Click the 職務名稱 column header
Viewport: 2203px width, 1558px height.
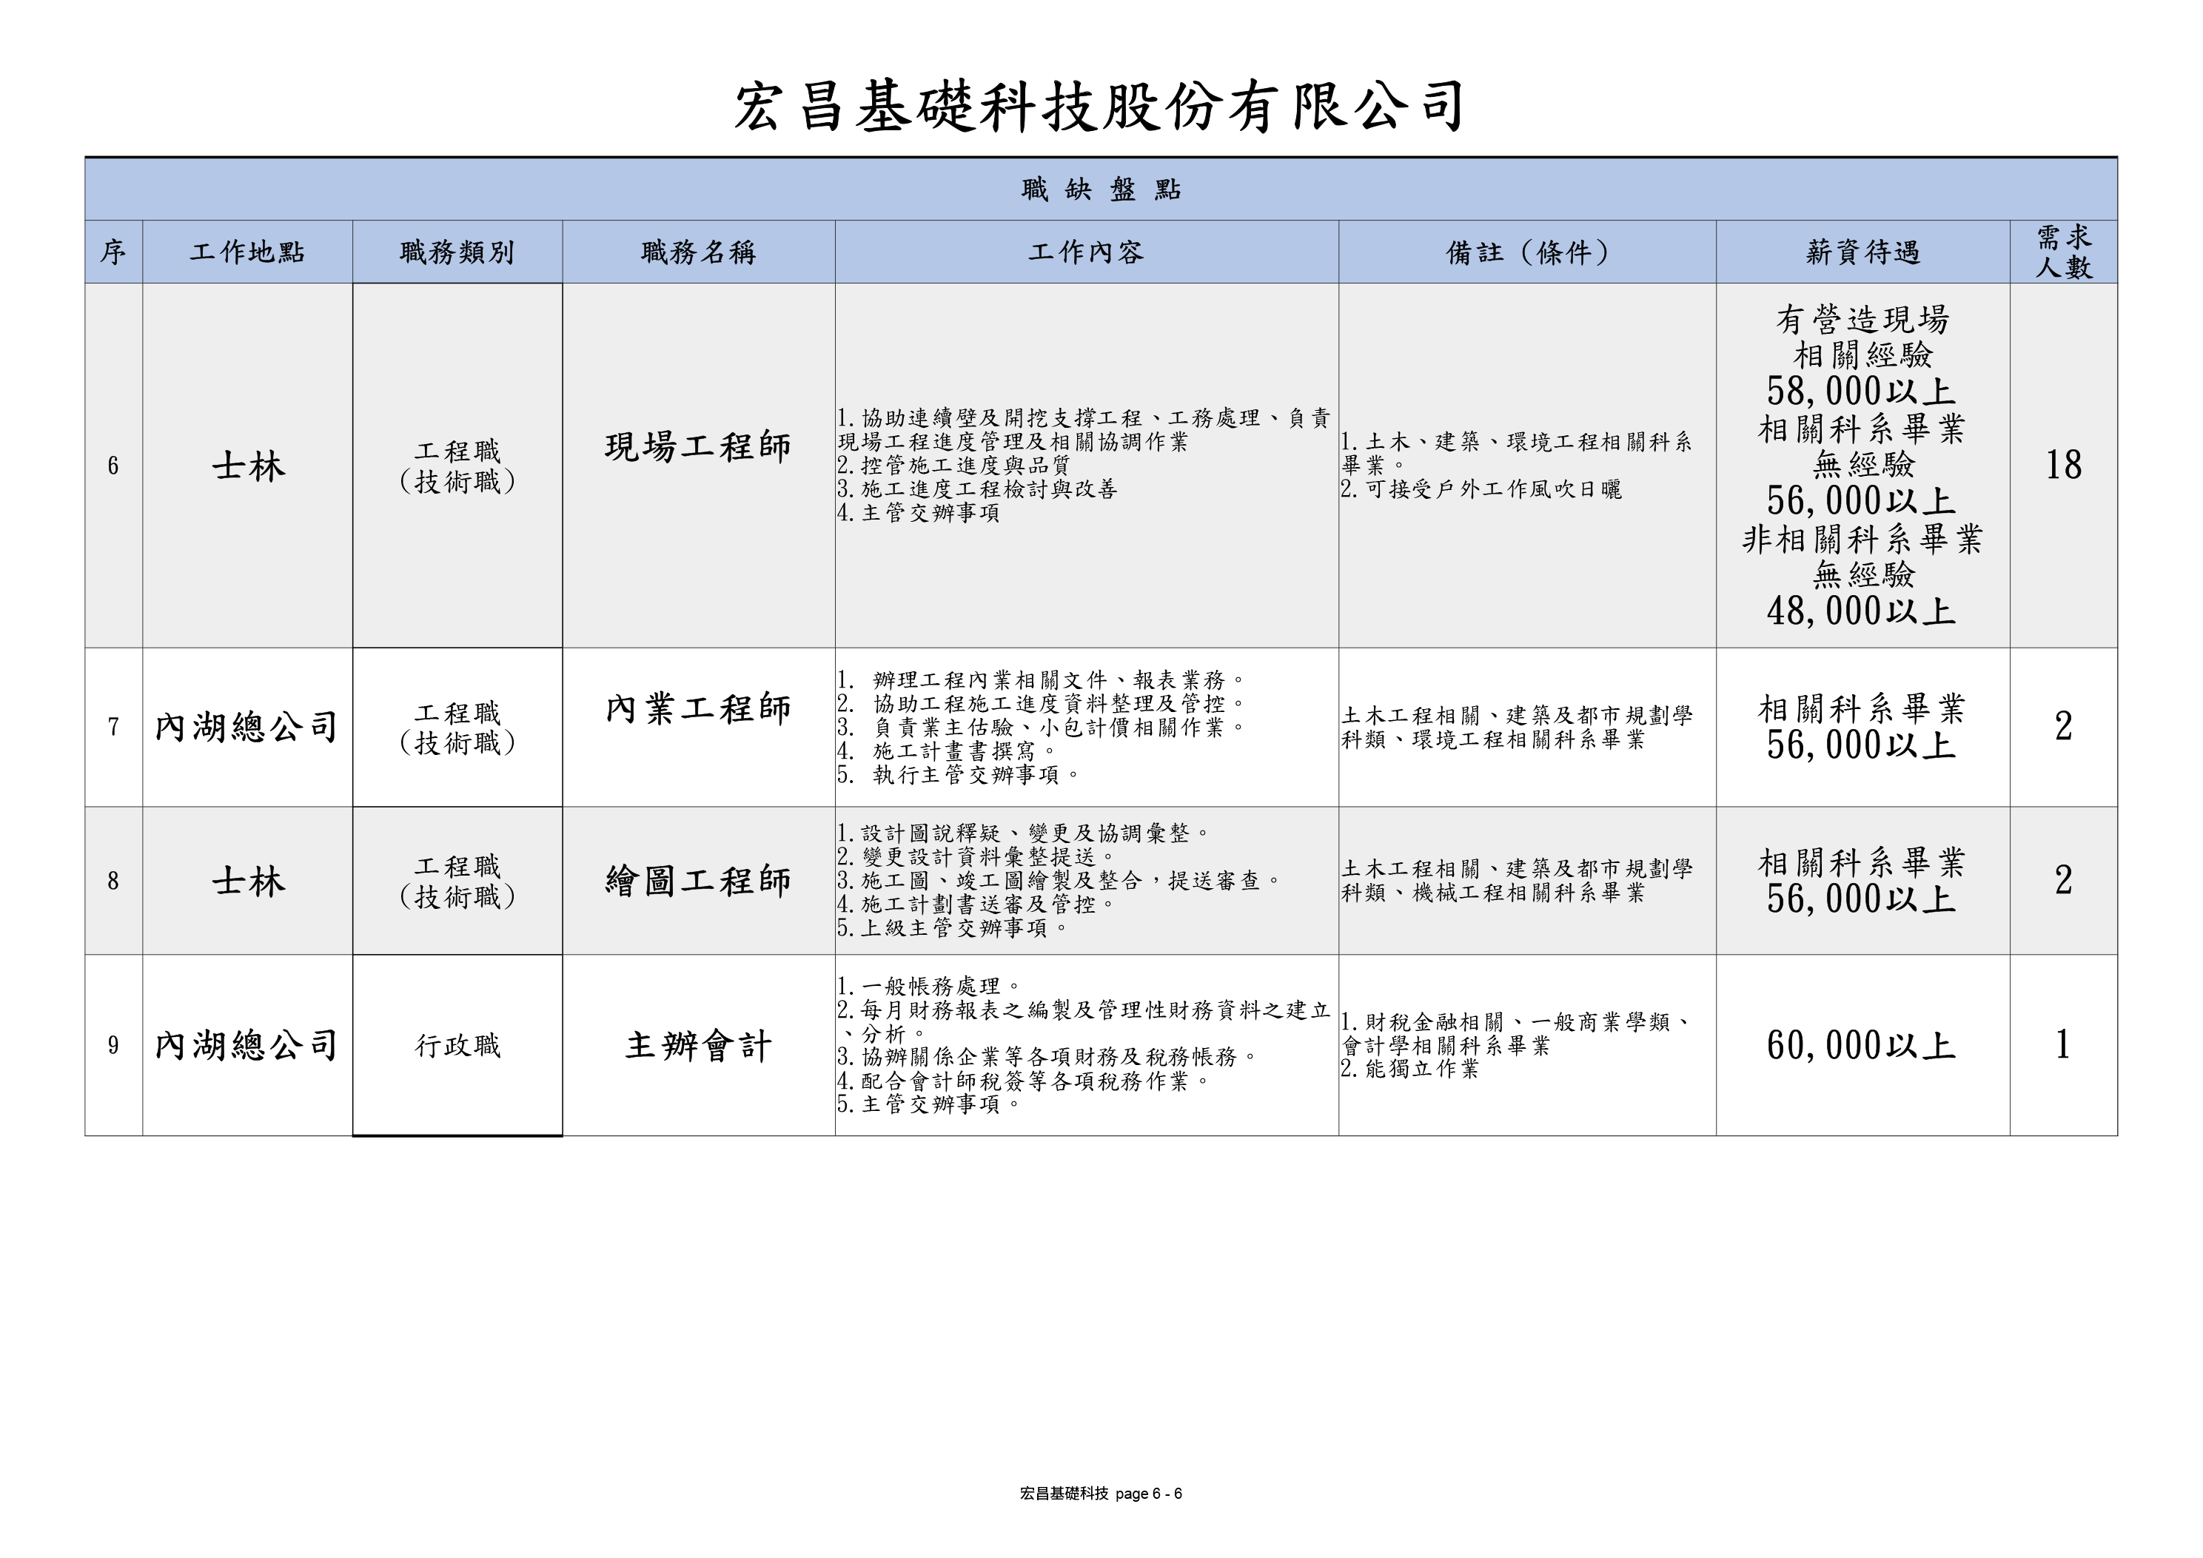(x=699, y=252)
